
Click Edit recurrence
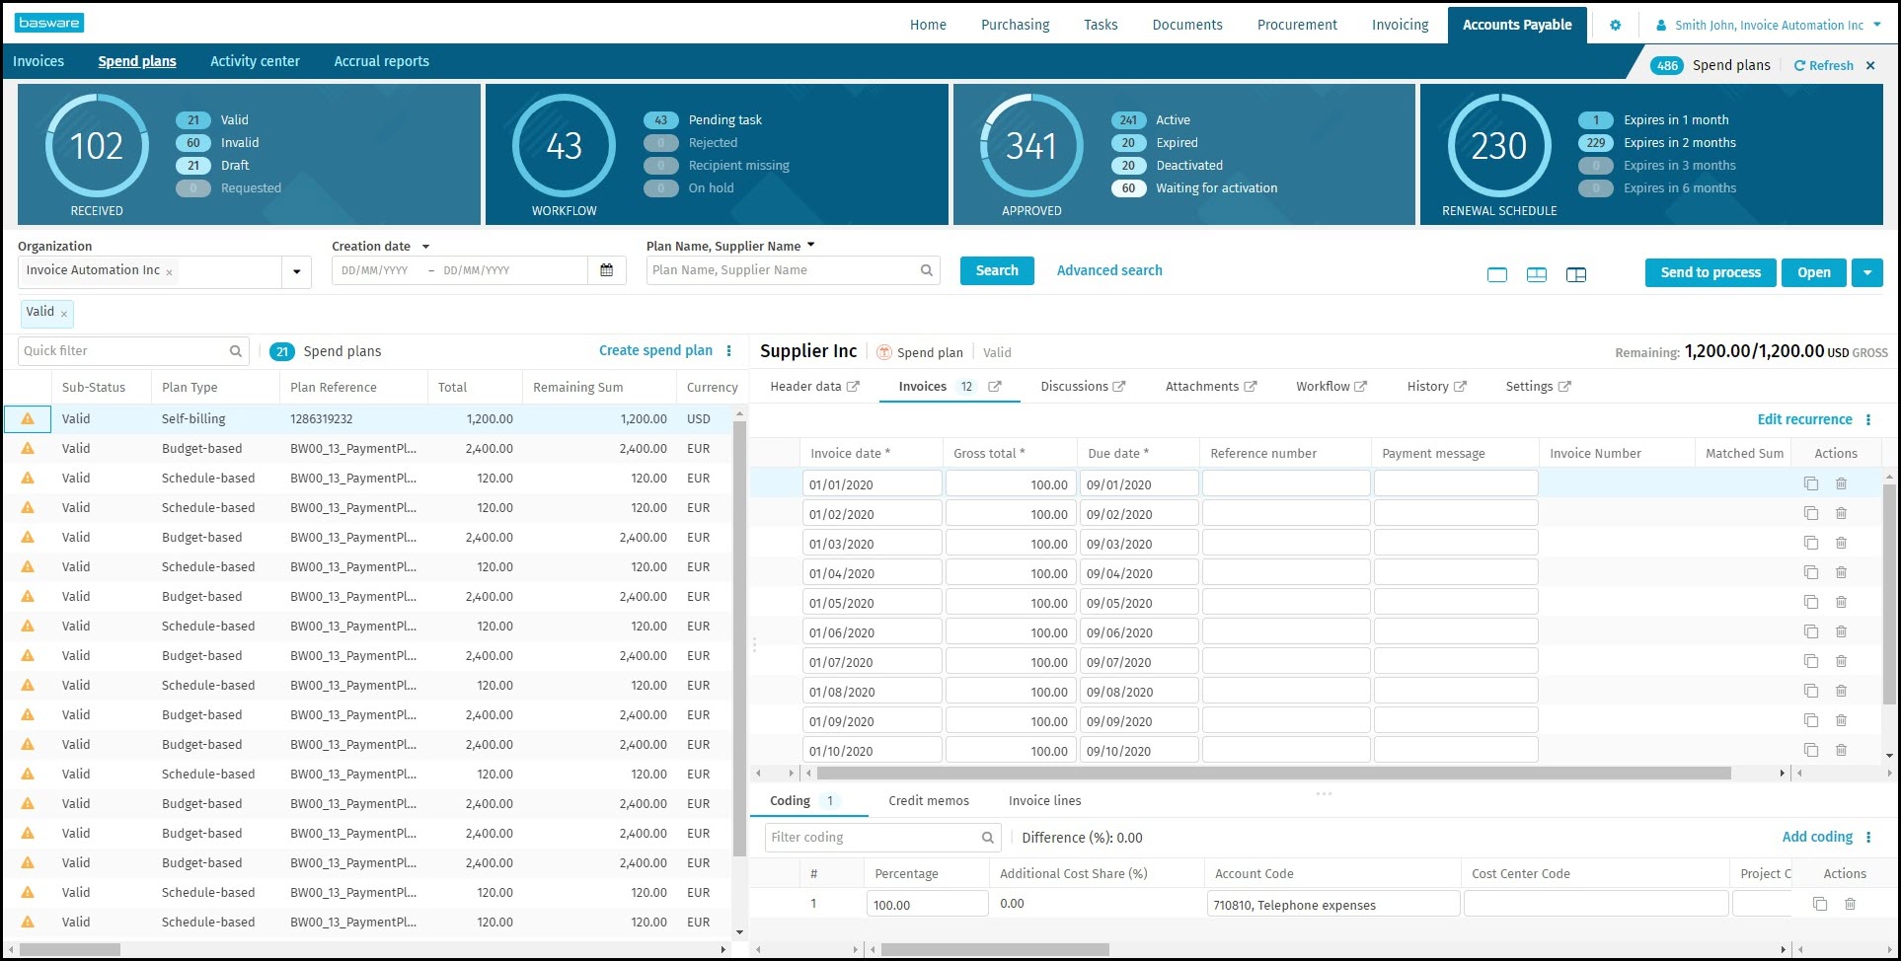[x=1804, y=419]
